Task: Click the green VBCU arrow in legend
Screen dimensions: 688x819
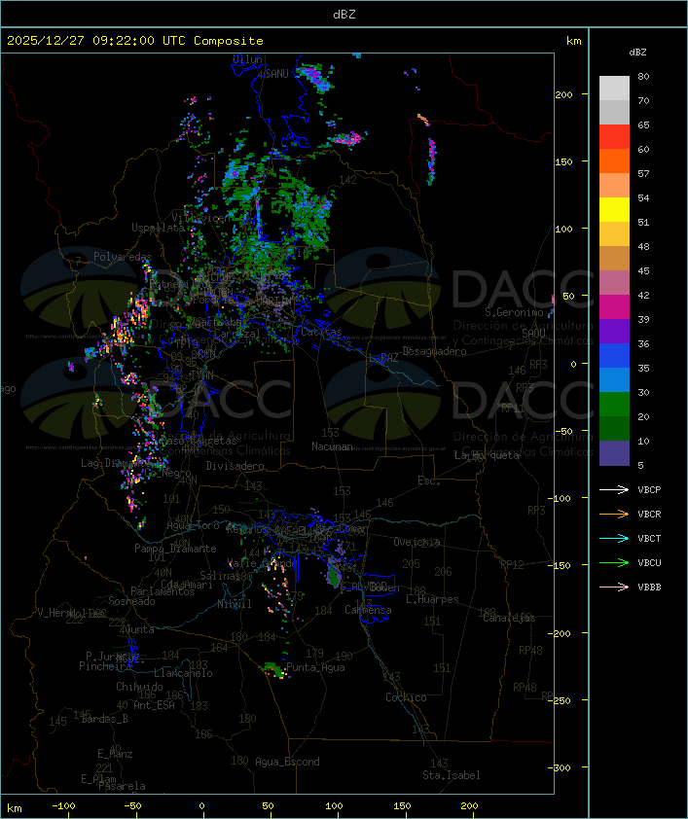Action: [614, 562]
